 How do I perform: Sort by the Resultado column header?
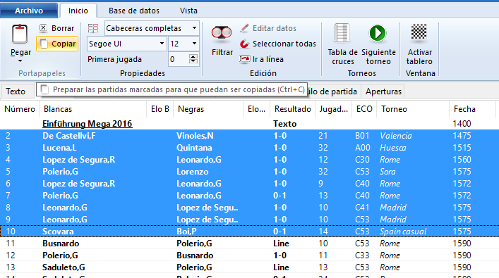pos(292,109)
